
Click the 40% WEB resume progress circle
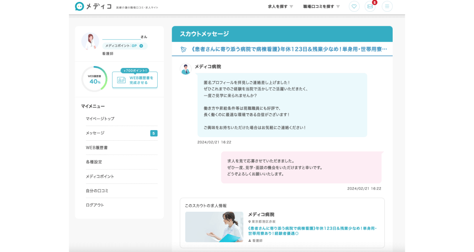tap(94, 79)
